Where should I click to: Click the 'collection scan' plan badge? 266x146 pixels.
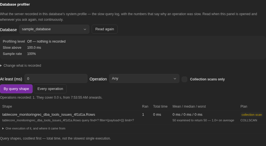click(252, 115)
